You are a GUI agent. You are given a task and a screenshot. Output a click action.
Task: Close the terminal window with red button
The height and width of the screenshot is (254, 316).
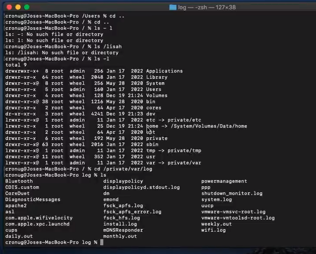point(9,7)
